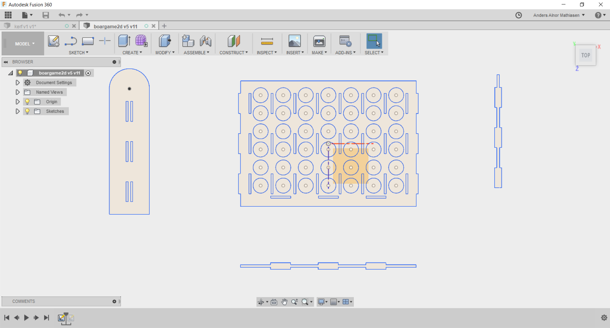Click the Fit zoom window tool
This screenshot has width=610, height=328.
(x=305, y=302)
